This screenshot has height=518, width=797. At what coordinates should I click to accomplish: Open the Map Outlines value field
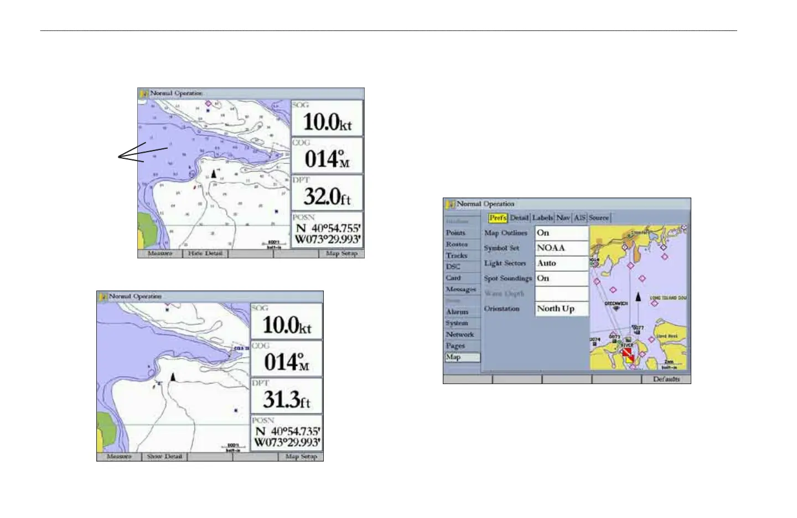561,233
